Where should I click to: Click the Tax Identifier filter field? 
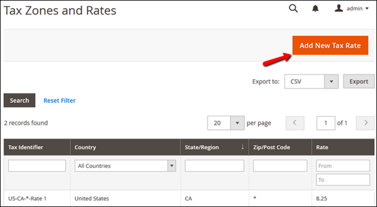tap(37, 166)
